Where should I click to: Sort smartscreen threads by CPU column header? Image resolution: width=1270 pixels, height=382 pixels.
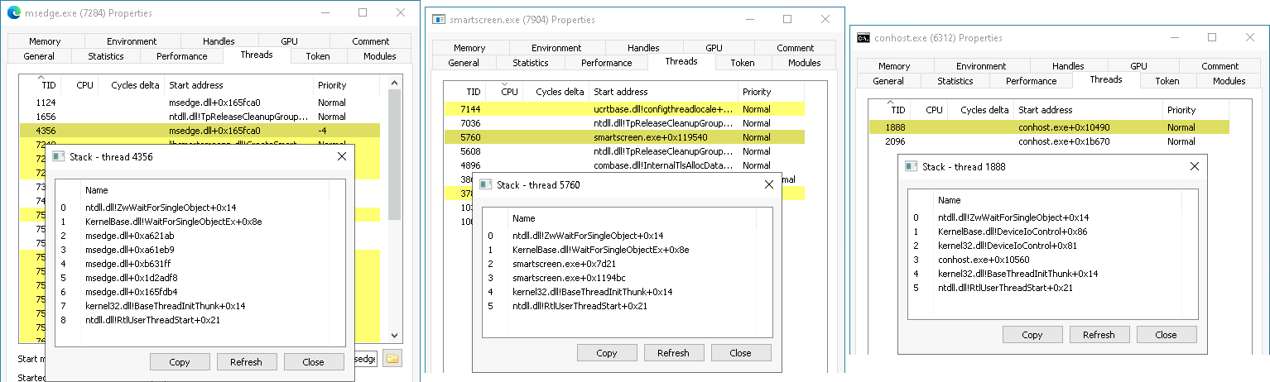click(509, 92)
